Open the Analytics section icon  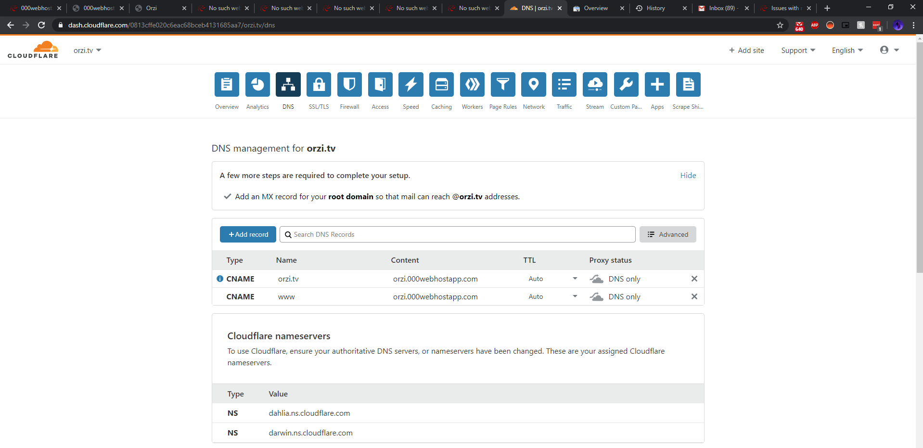(257, 85)
